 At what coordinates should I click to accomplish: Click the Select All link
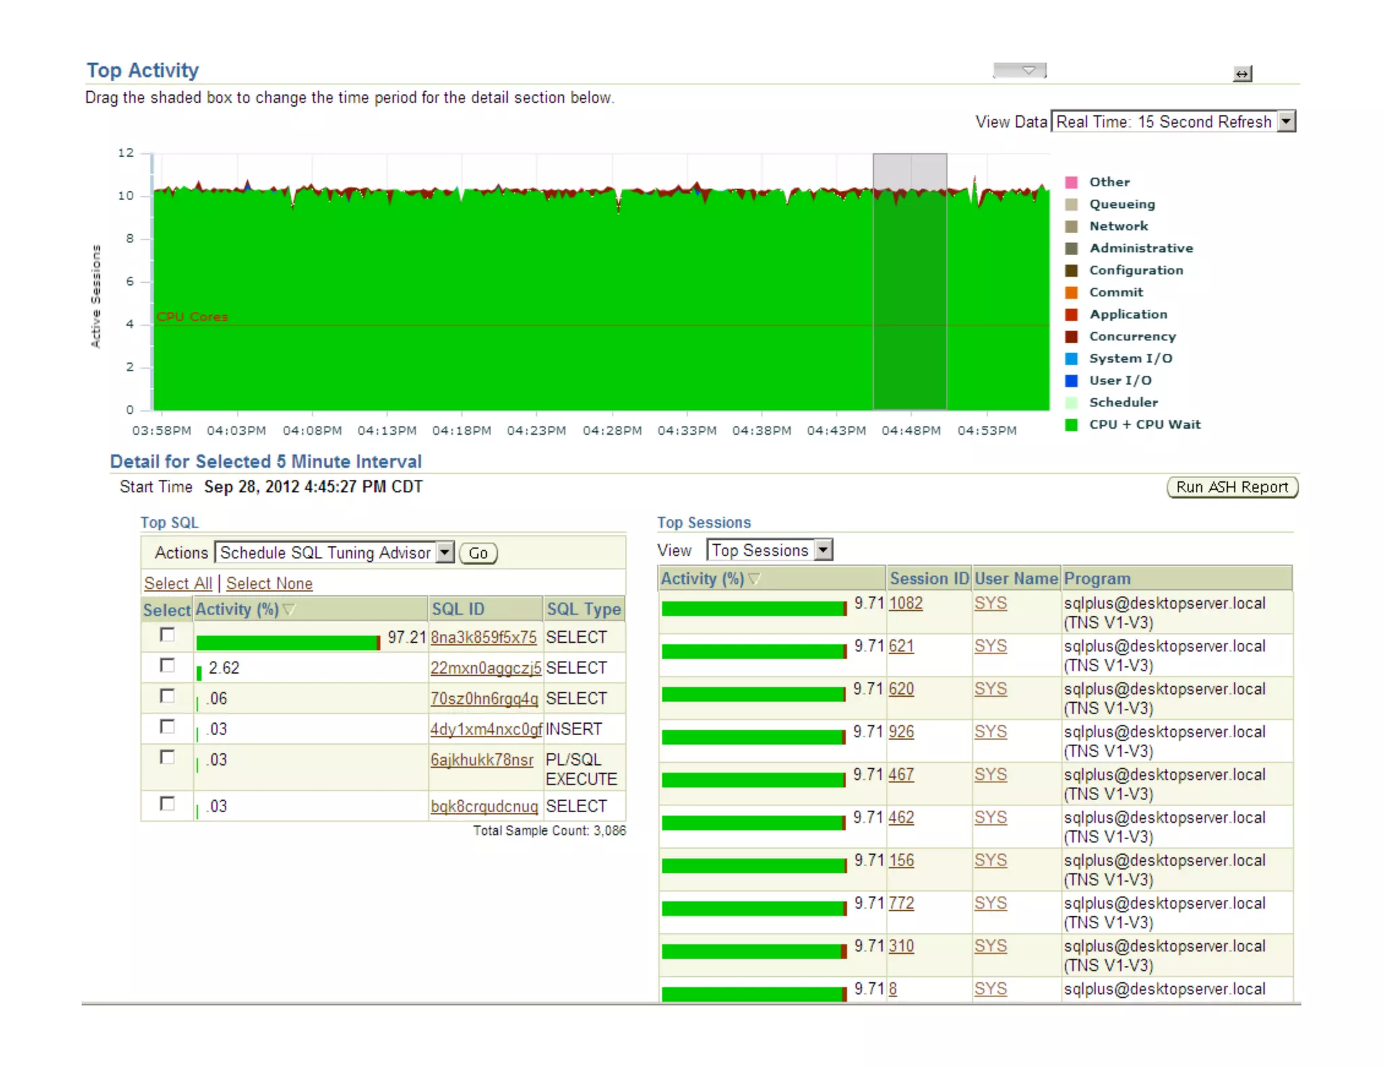pyautogui.click(x=178, y=583)
